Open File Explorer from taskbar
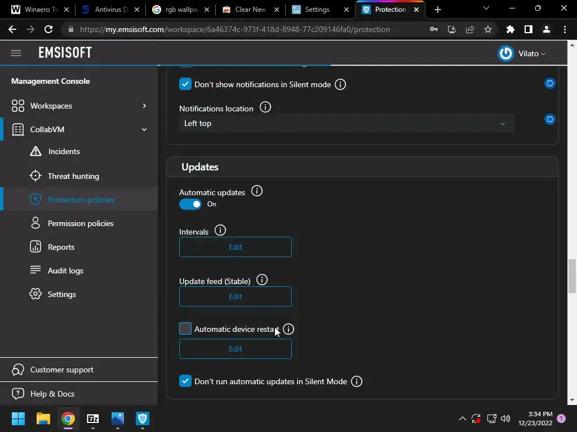This screenshot has width=577, height=432. [43, 418]
